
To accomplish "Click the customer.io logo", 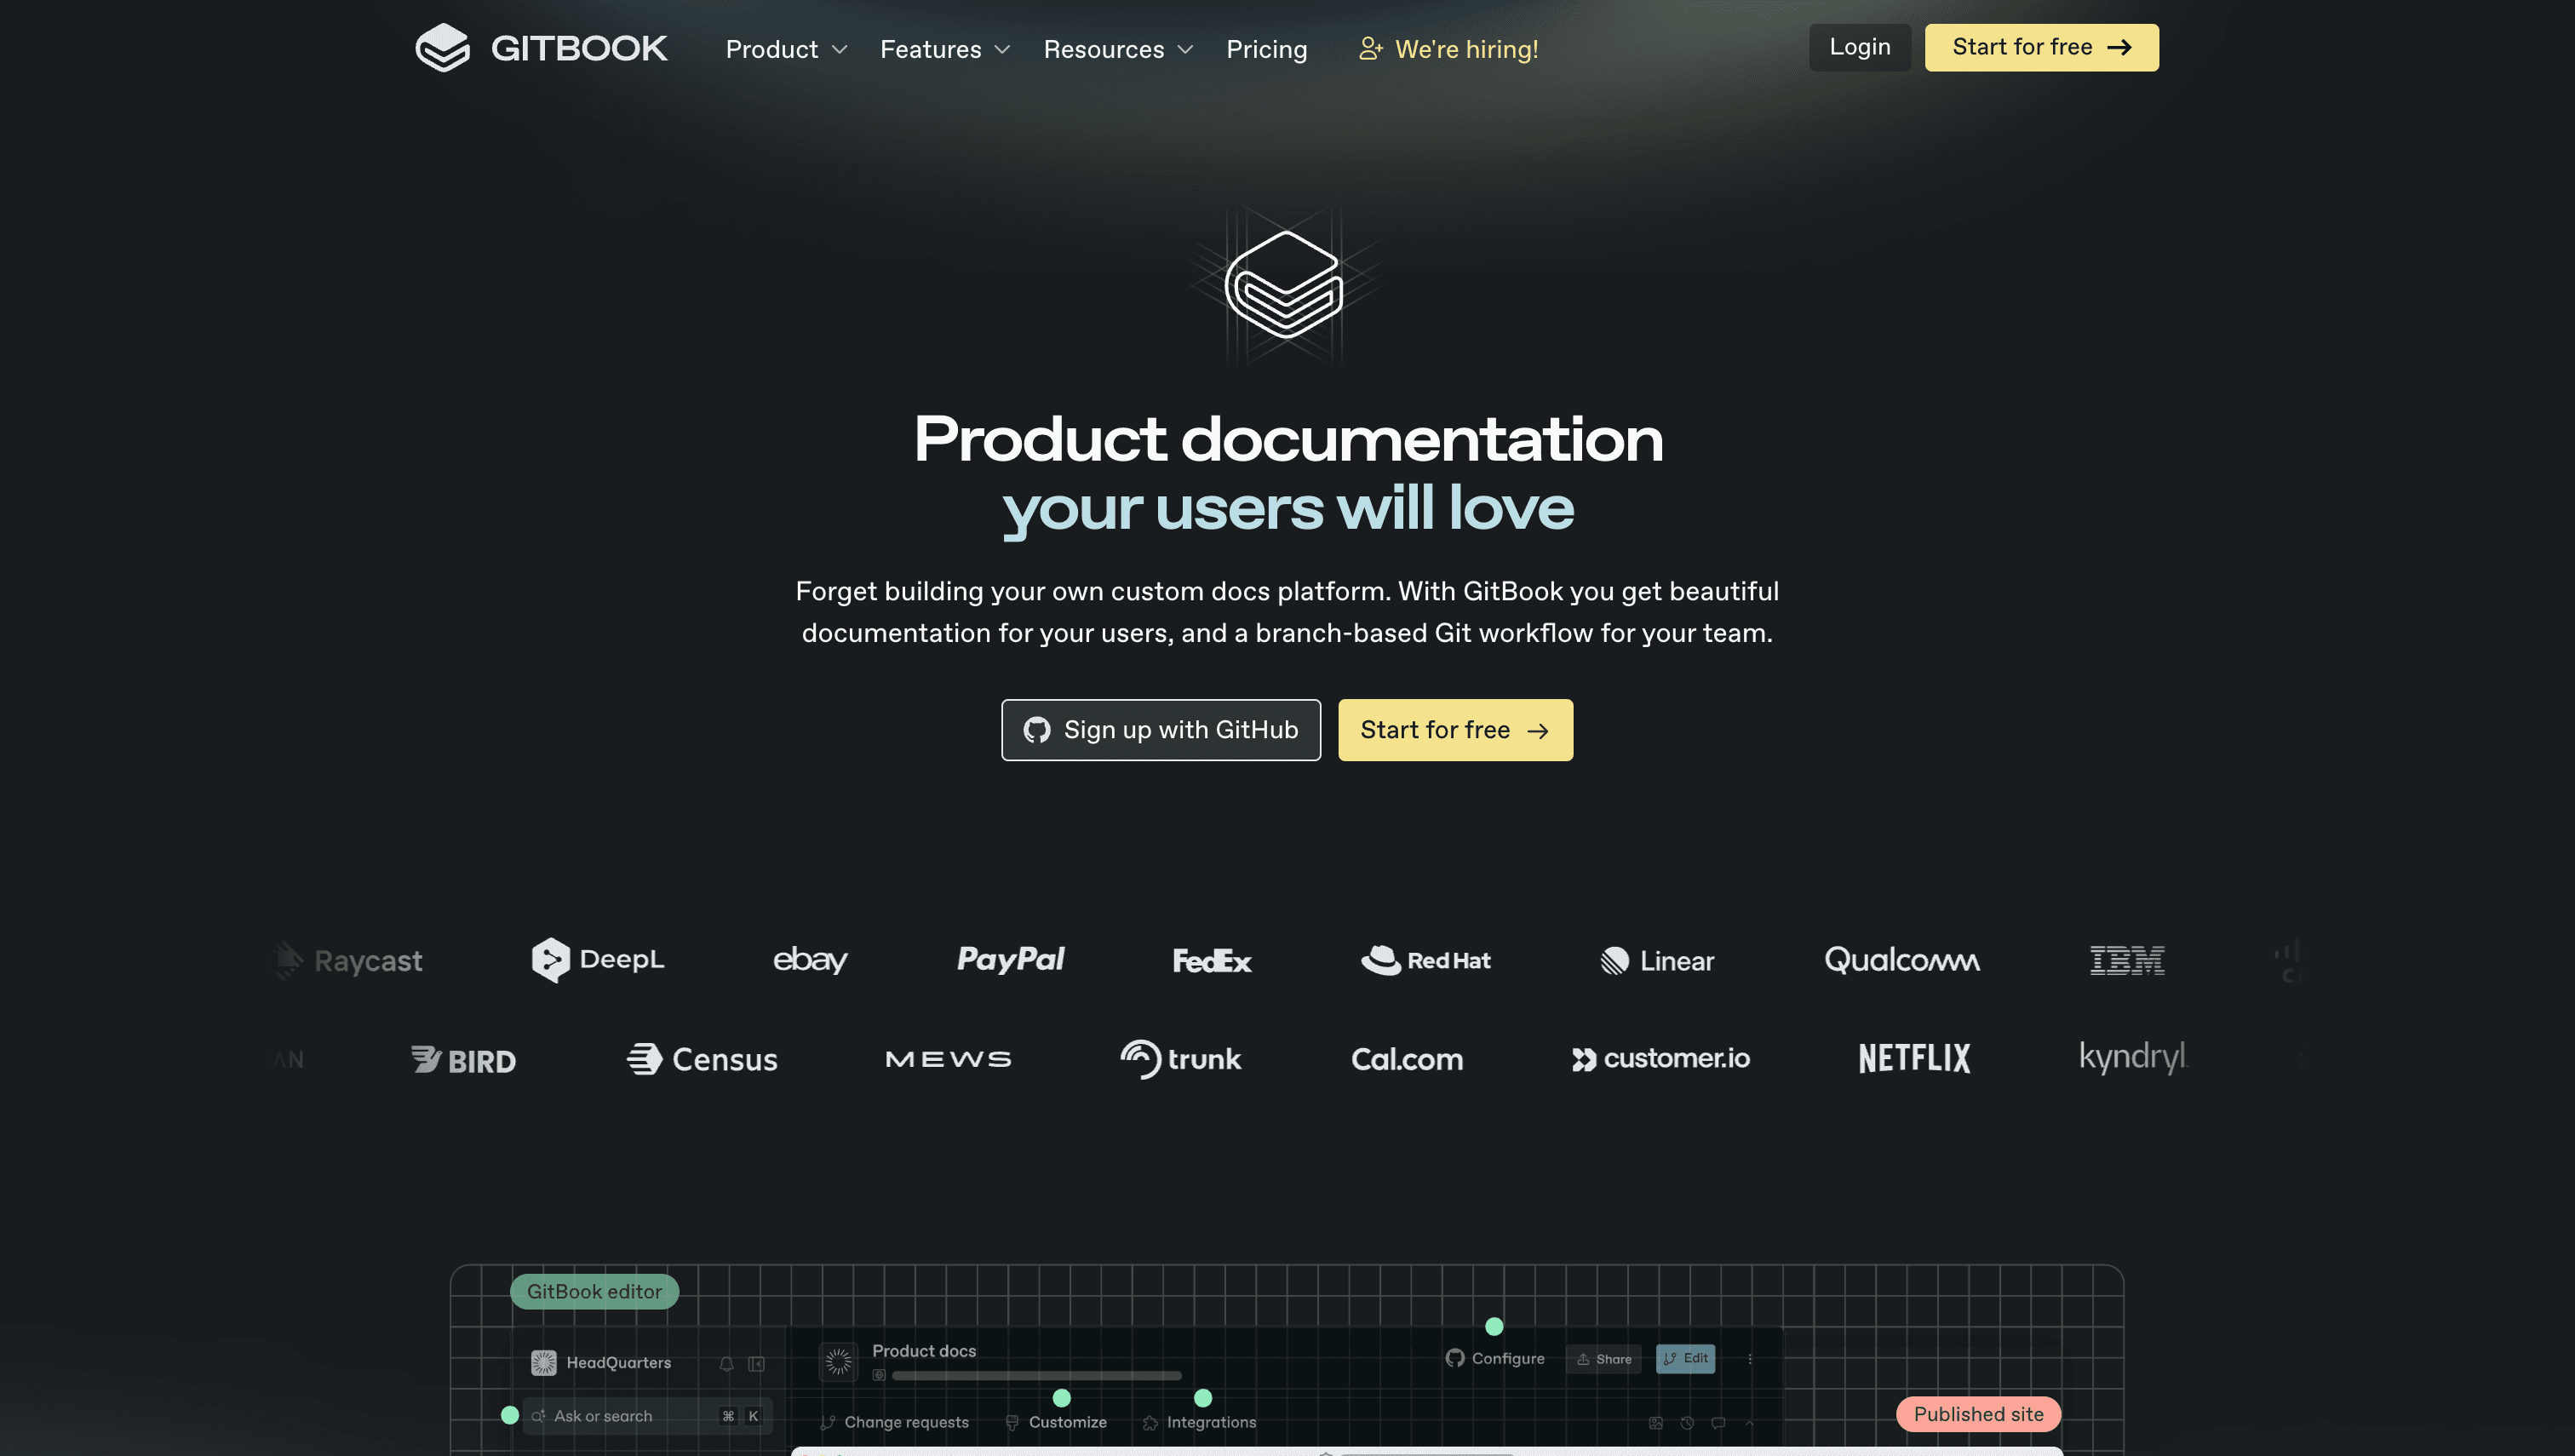I will (1660, 1058).
